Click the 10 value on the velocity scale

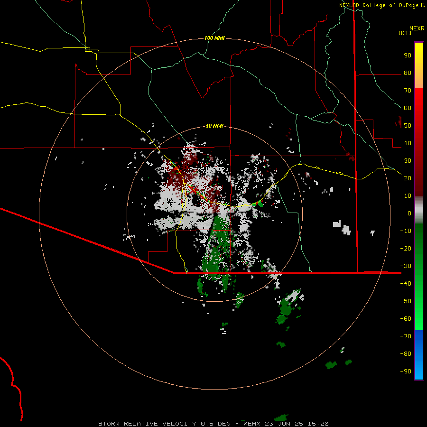[x=408, y=196]
